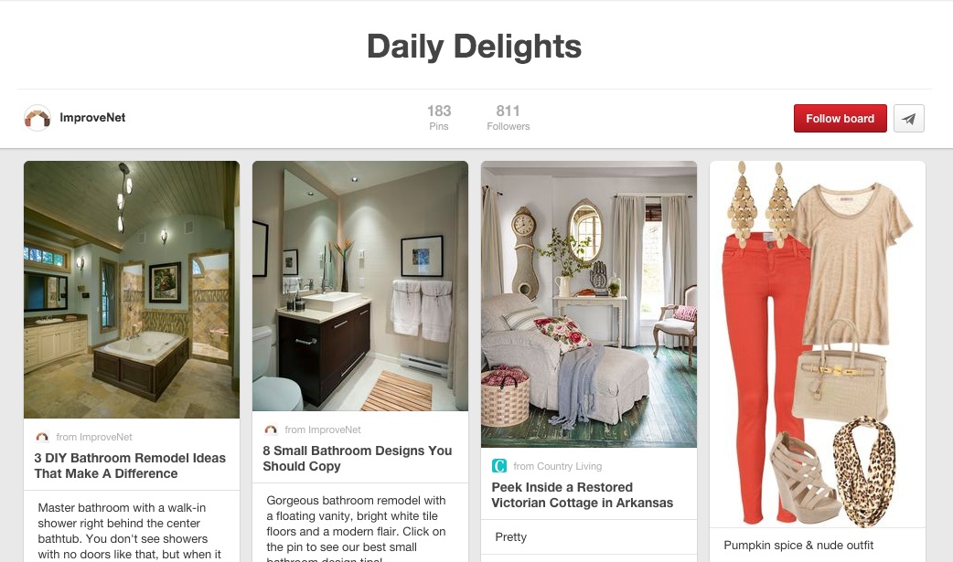The width and height of the screenshot is (953, 562).
Task: Open the Victorian cottage bedroom photo
Action: pyautogui.click(x=588, y=303)
